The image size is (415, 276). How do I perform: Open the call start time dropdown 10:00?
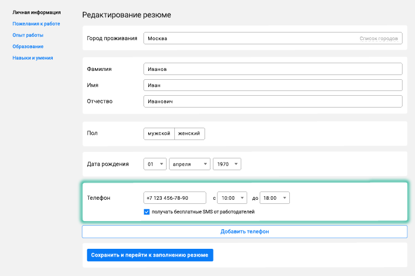click(x=232, y=198)
